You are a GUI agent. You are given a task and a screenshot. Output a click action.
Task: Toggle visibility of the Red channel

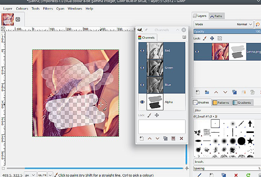point(142,51)
